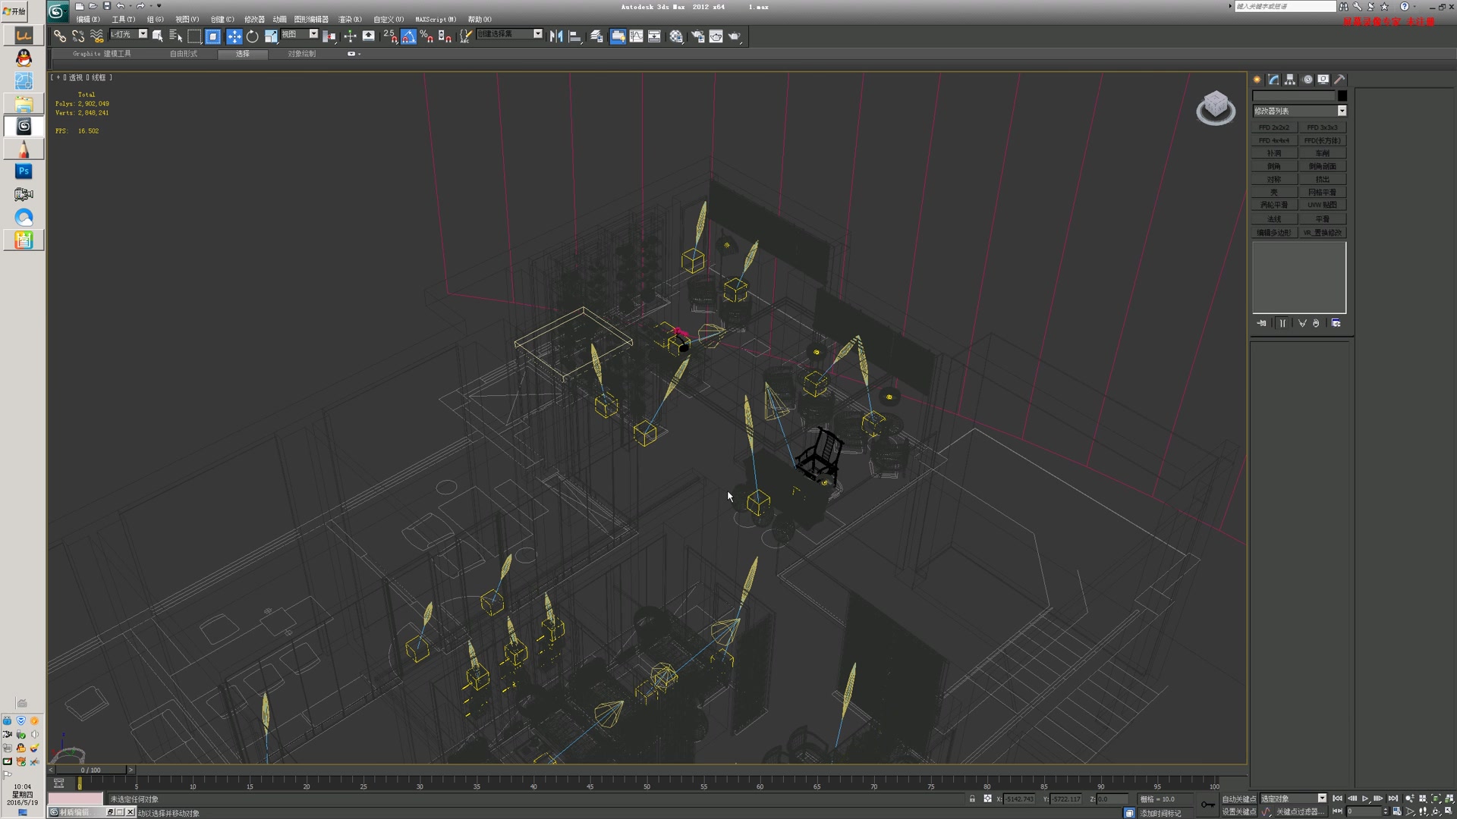
Task: Open the MAXScript(M) menu
Action: 436,19
